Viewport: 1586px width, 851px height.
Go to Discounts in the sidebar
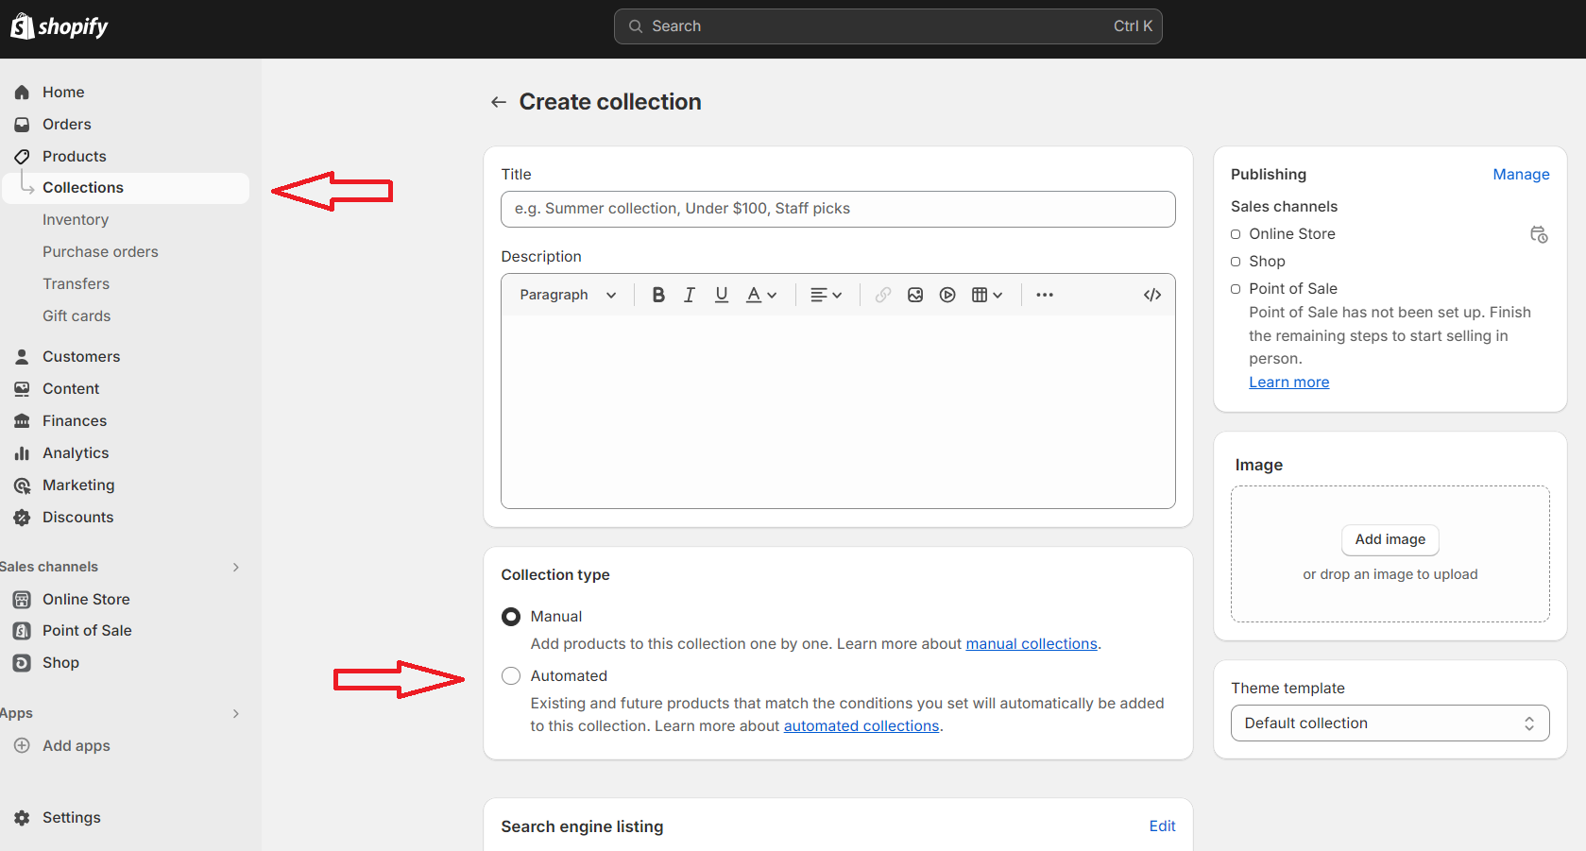(77, 518)
